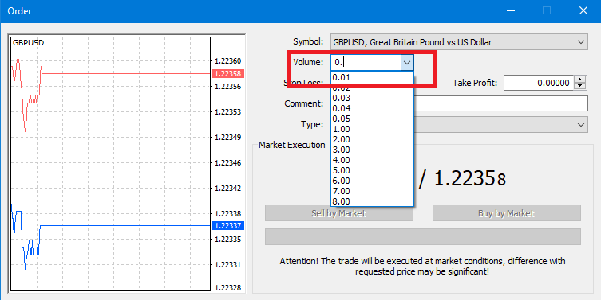
Task: Increase Take Profit with up arrow
Action: [x=581, y=79]
